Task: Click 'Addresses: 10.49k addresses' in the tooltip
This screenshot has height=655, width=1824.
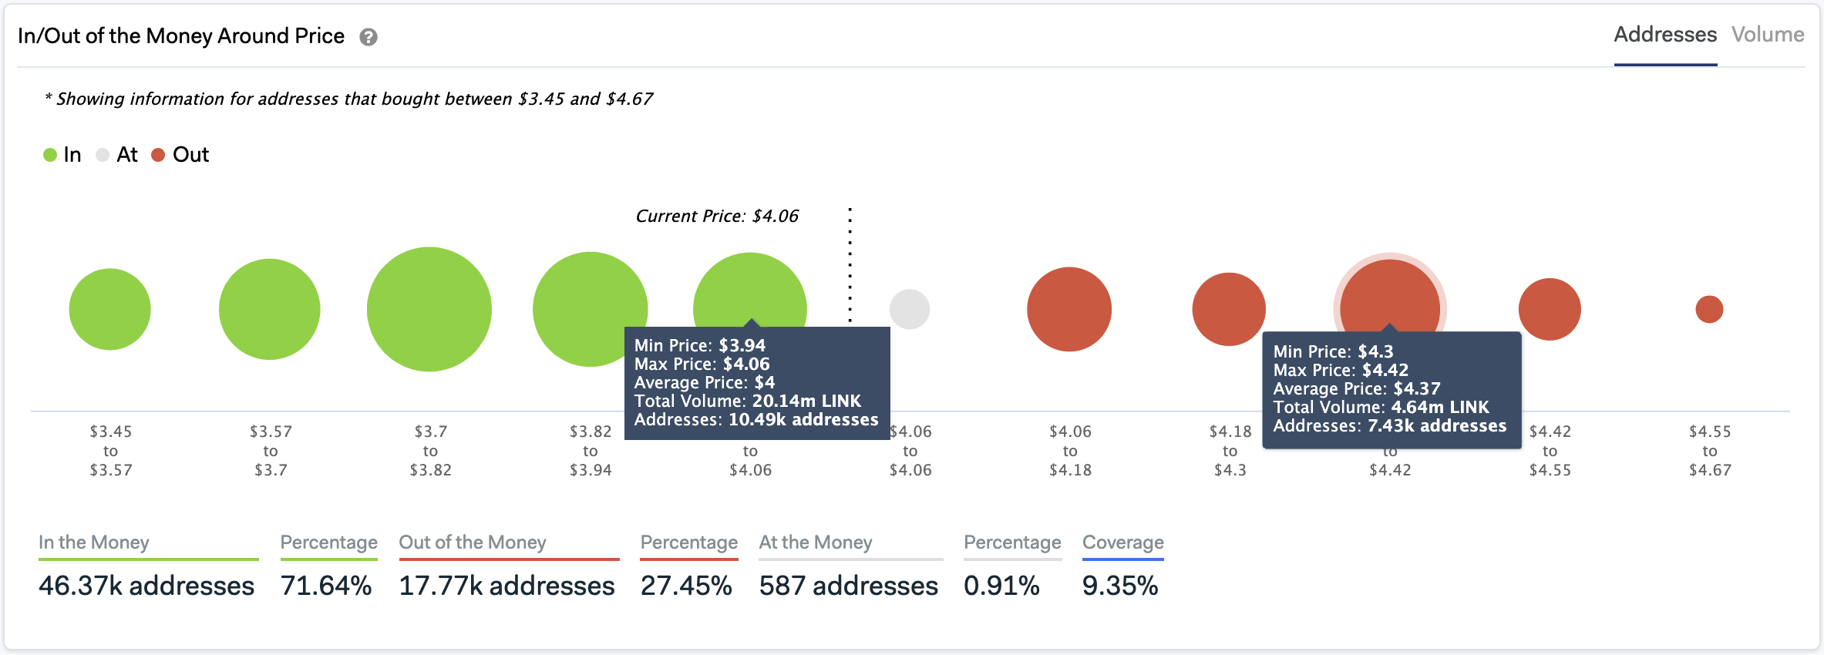Action: (756, 419)
